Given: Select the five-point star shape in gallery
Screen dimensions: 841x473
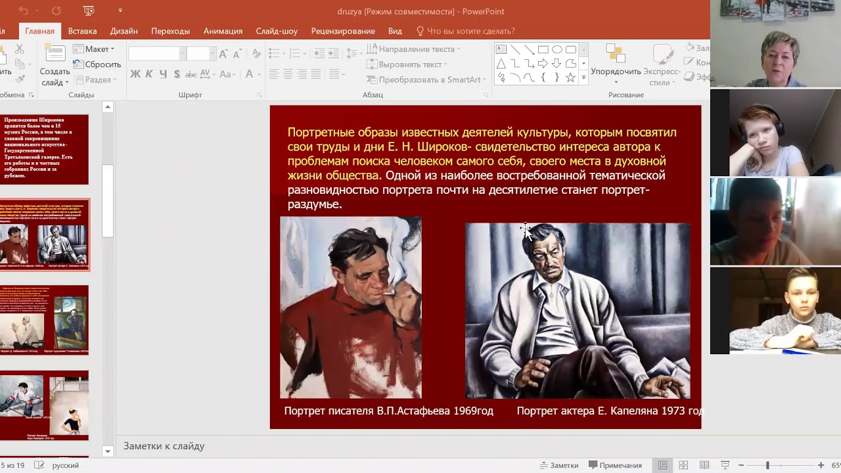Looking at the screenshot, I should pyautogui.click(x=571, y=78).
